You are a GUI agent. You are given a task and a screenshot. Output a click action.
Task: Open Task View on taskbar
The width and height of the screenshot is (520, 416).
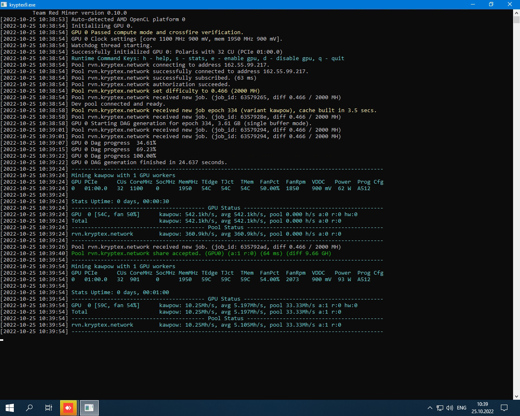coord(49,408)
